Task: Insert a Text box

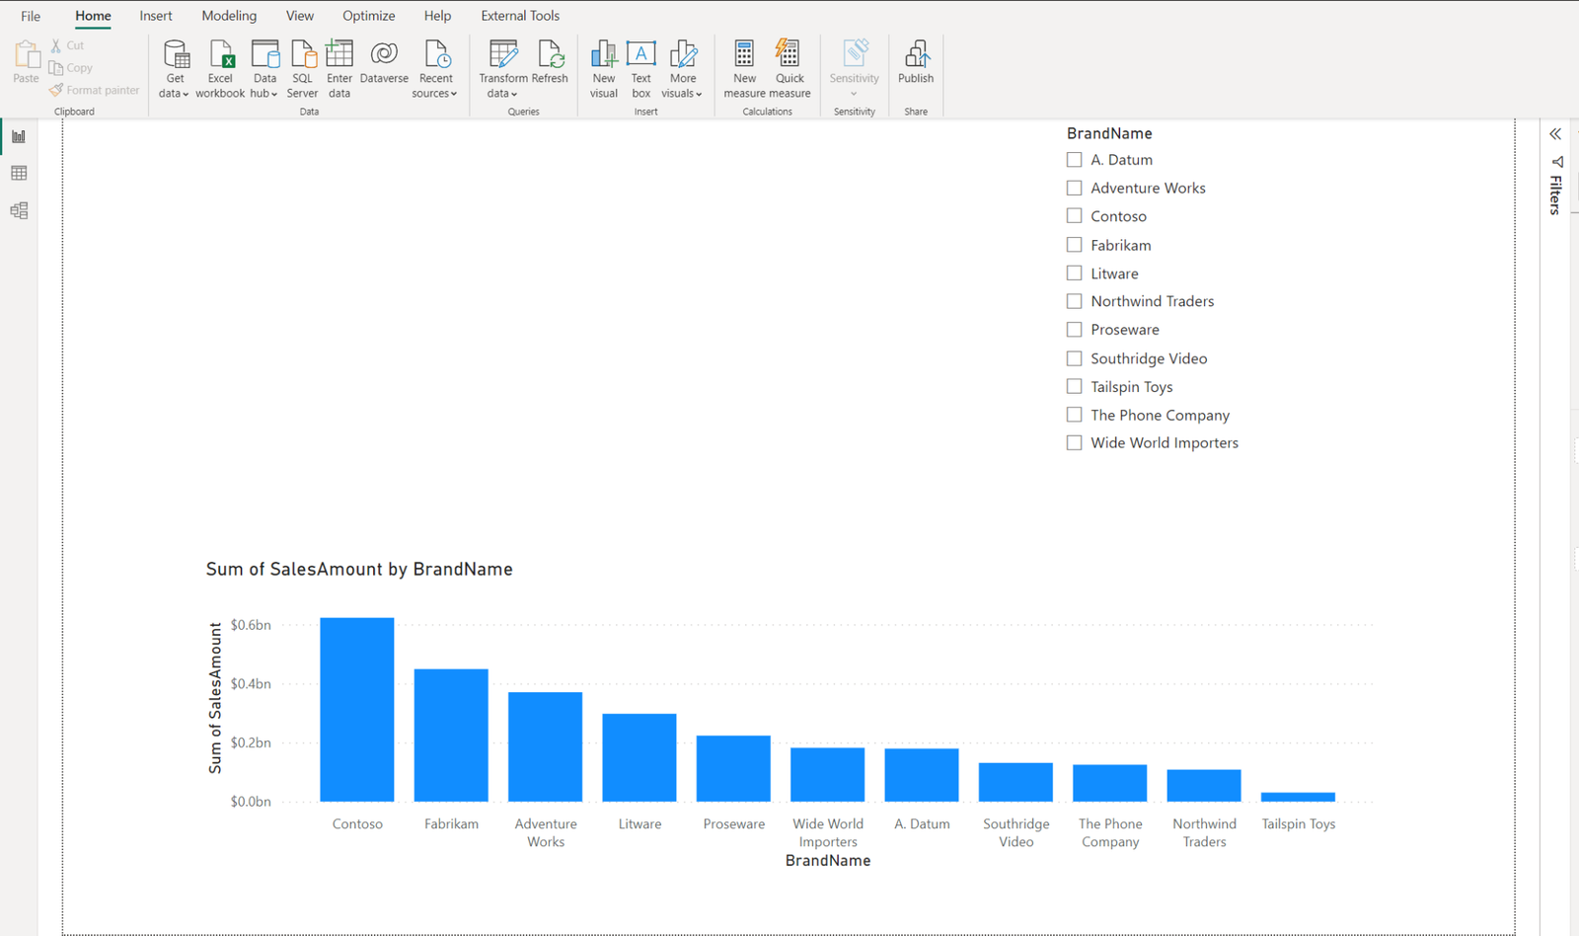Action: click(x=641, y=68)
